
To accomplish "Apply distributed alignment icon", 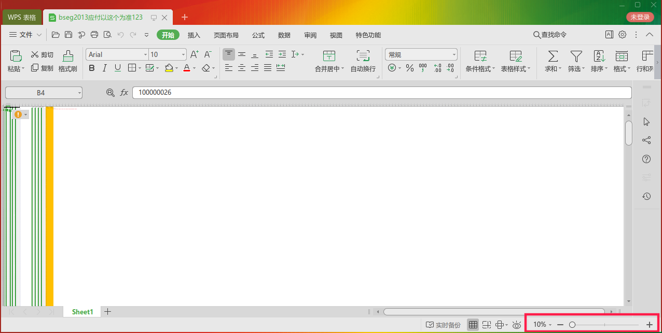I will pyautogui.click(x=281, y=68).
